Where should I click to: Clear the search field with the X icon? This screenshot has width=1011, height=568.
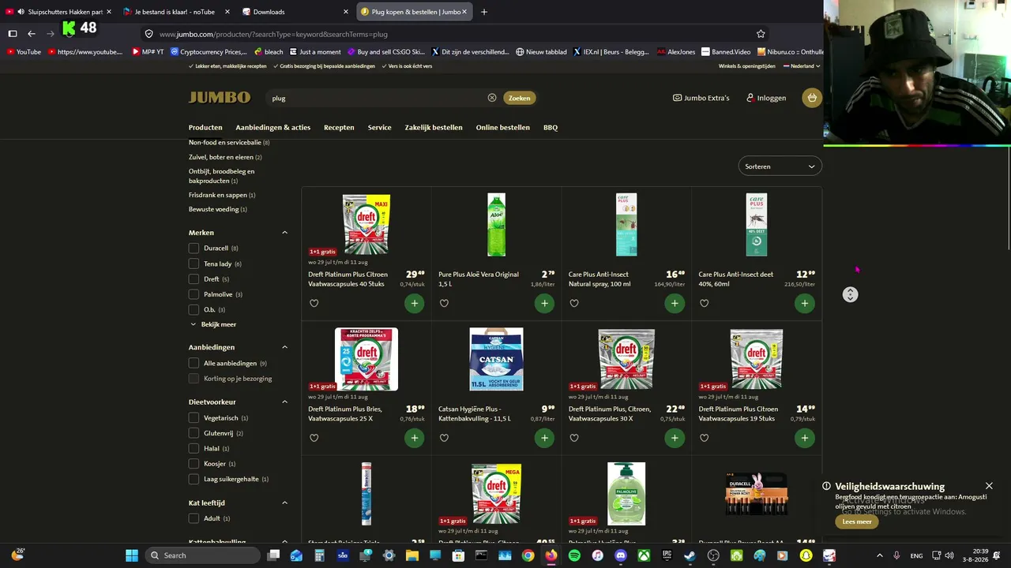492,98
